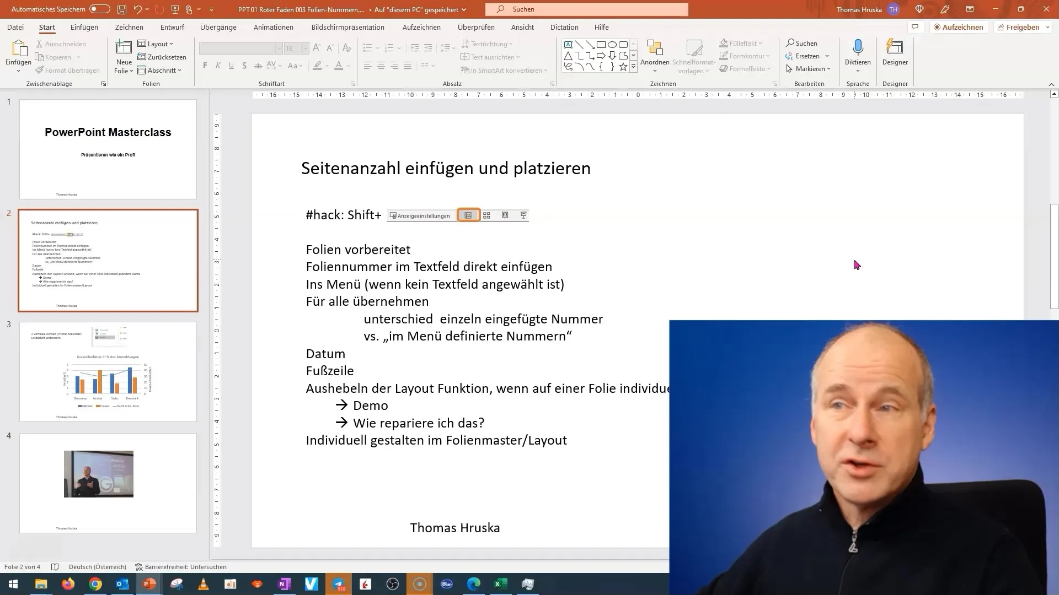Open the Einfügen ribbon tab

(x=84, y=27)
